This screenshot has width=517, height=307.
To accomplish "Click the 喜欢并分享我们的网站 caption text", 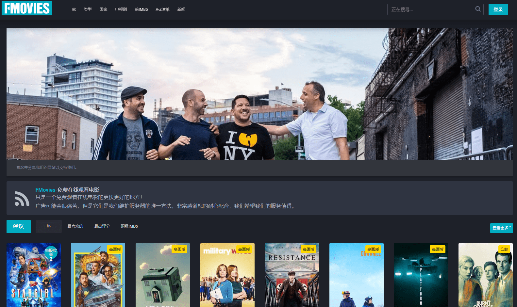I will (47, 168).
